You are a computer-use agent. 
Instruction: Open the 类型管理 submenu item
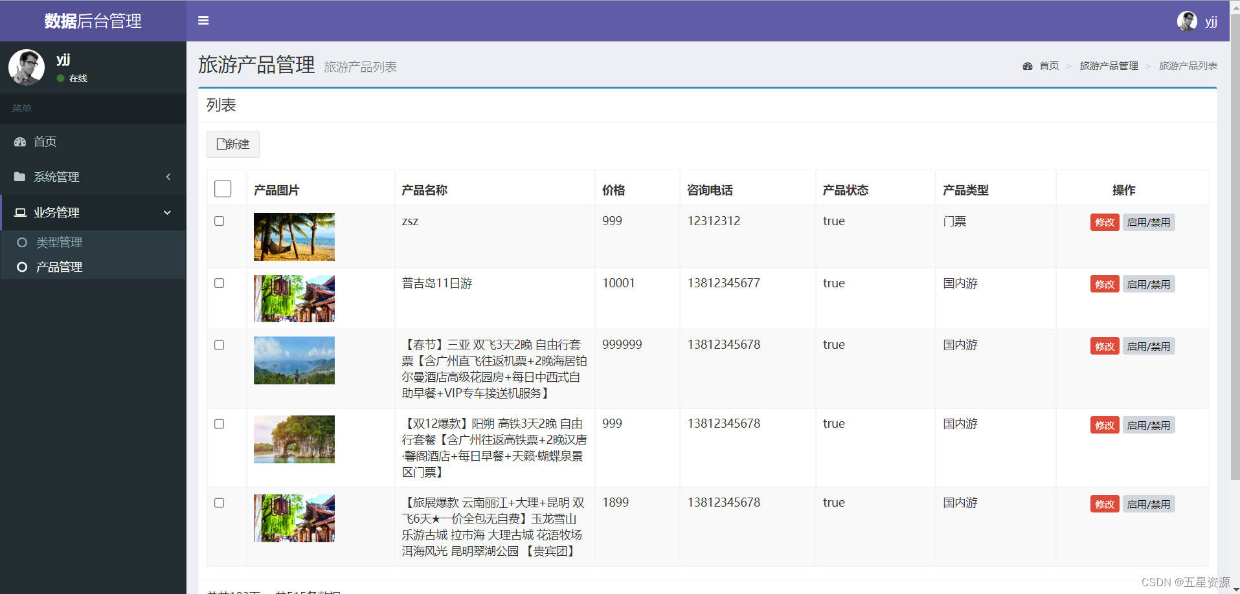pyautogui.click(x=93, y=243)
